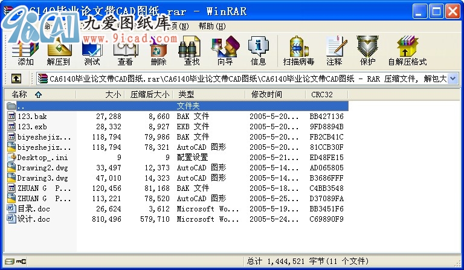Screen dimensions: 464x270
Task: Open the 查看 (View) file tool
Action: coord(125,51)
